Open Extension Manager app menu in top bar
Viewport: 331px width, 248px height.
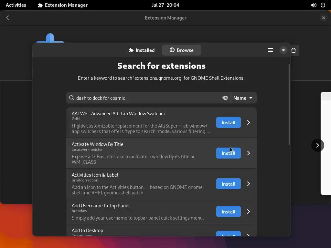[63, 5]
